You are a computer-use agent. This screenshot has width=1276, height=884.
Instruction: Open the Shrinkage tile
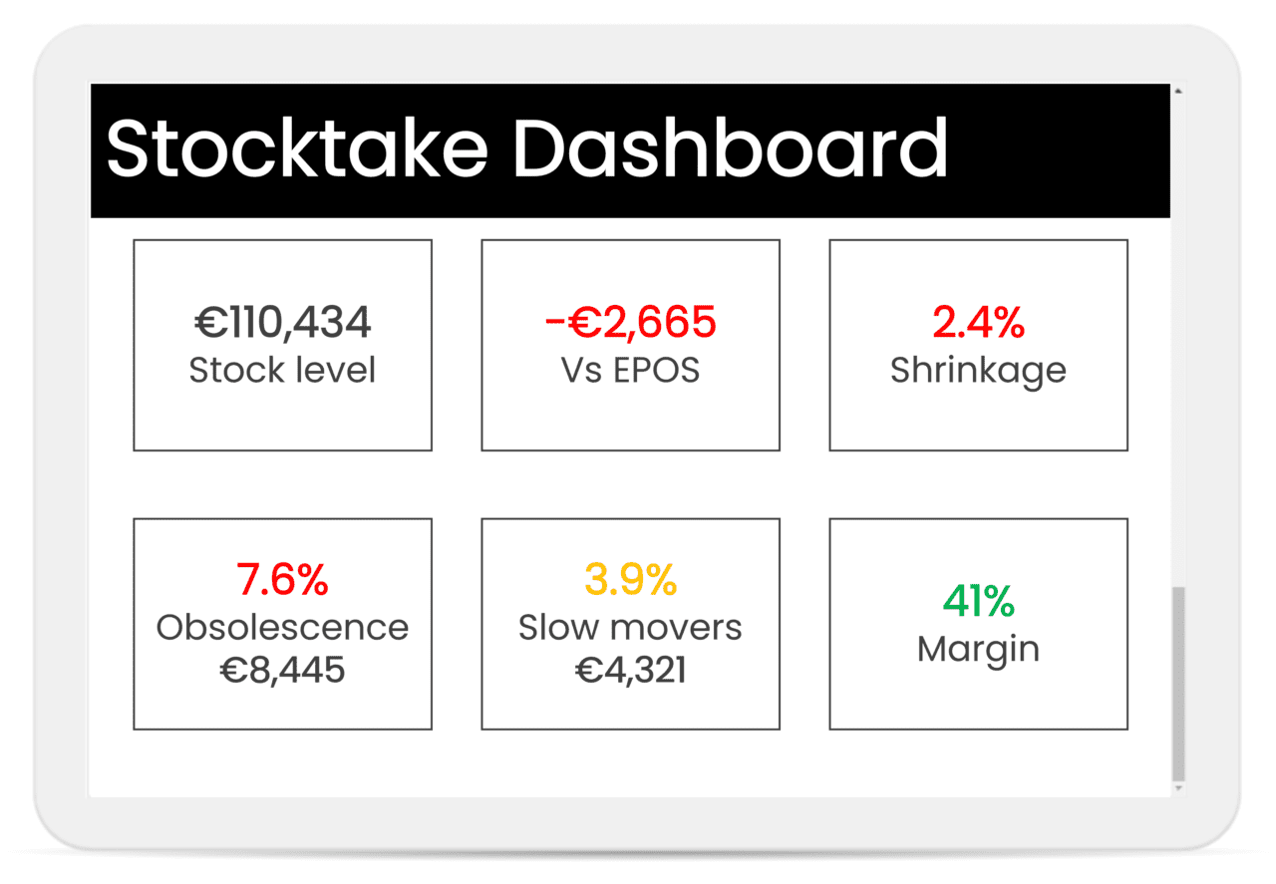coord(978,344)
